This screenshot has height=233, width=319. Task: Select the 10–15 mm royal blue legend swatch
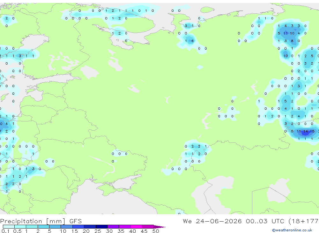pos(67,227)
